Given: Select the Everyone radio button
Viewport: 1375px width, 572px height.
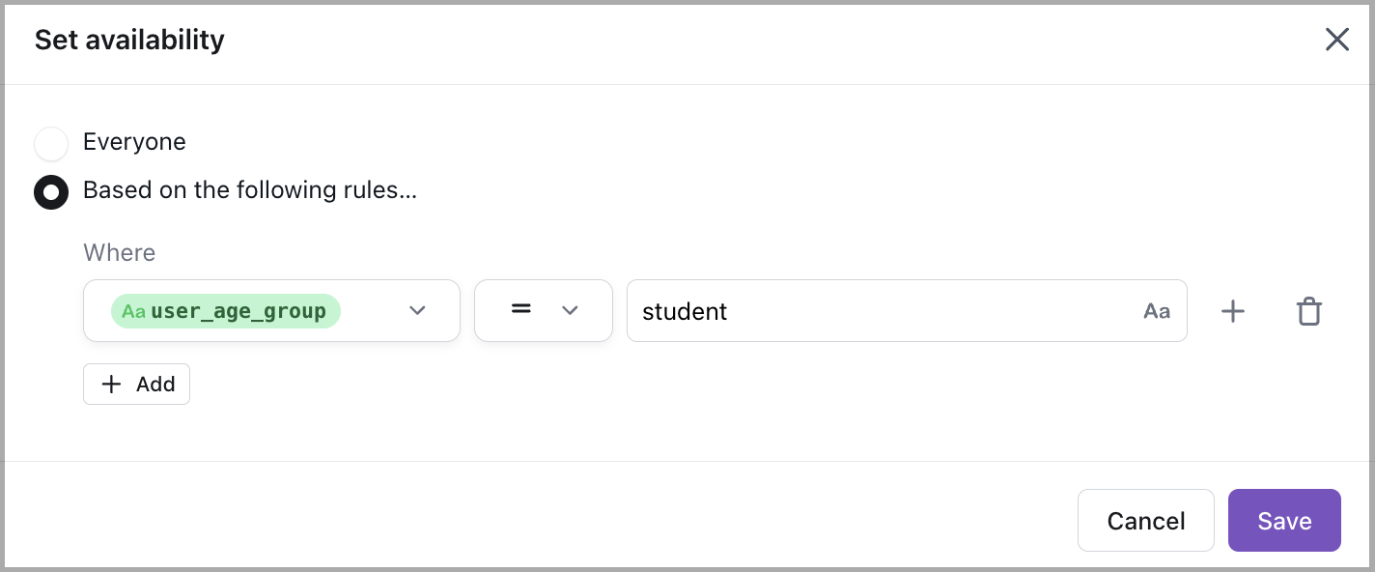Looking at the screenshot, I should (51, 144).
